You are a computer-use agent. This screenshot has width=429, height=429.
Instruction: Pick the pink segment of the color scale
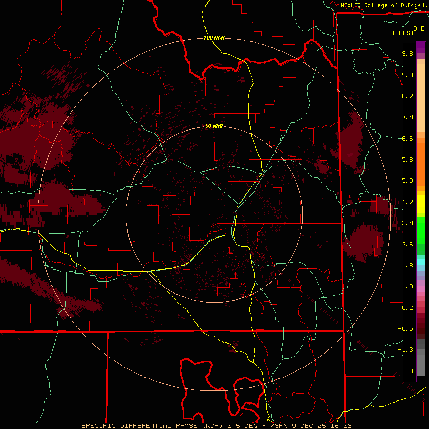tap(421, 289)
